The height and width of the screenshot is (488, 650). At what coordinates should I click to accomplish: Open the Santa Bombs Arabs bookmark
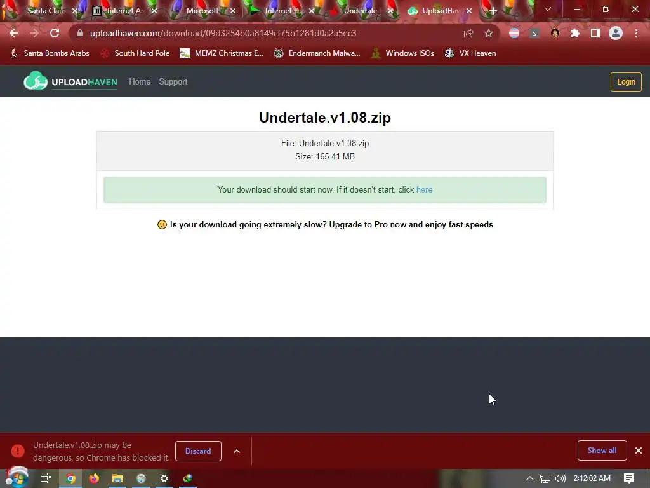(50, 53)
